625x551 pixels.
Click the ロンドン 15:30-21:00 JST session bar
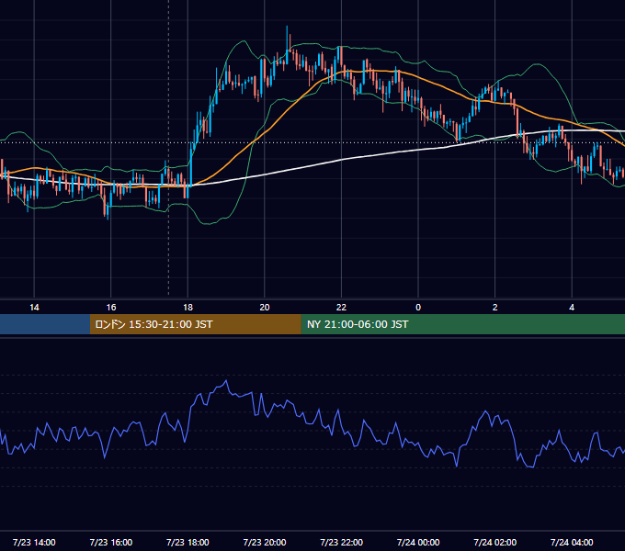point(195,324)
